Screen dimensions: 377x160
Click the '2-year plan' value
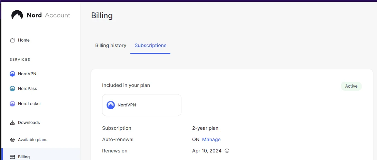click(205, 128)
